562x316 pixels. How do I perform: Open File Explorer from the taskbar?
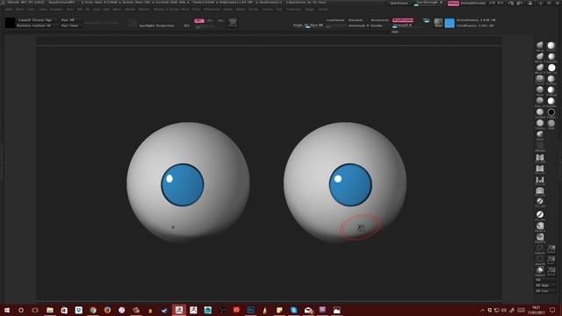(50, 310)
